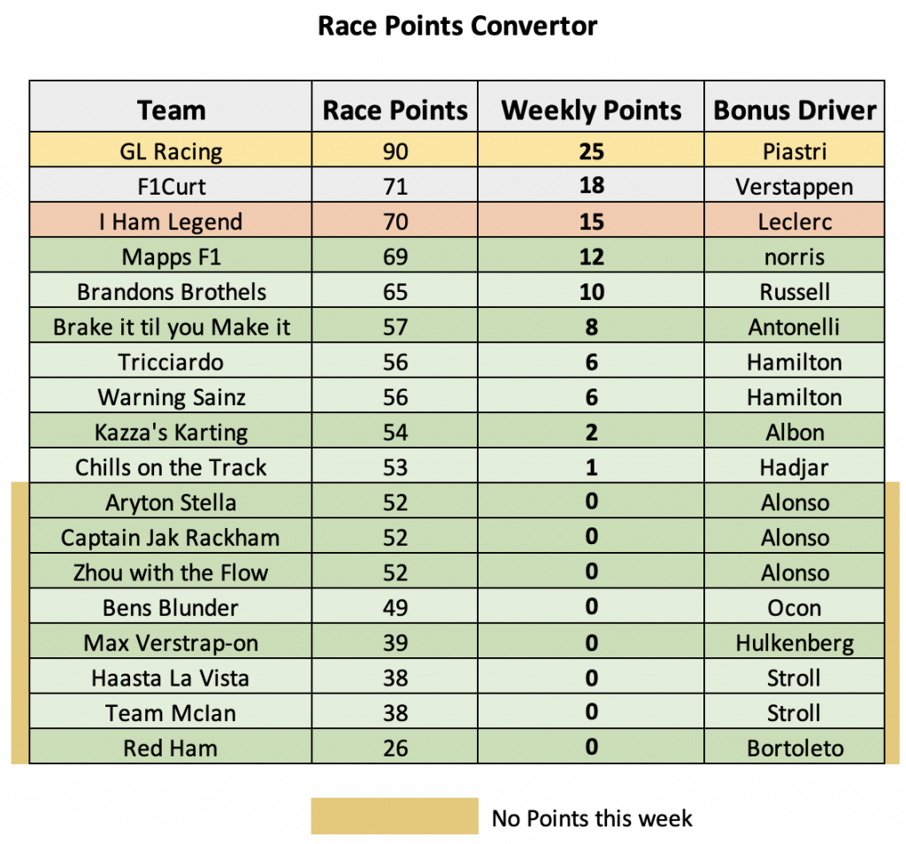Select Mapps F1 race points 69
Screen dimensions: 906x844
[395, 256]
